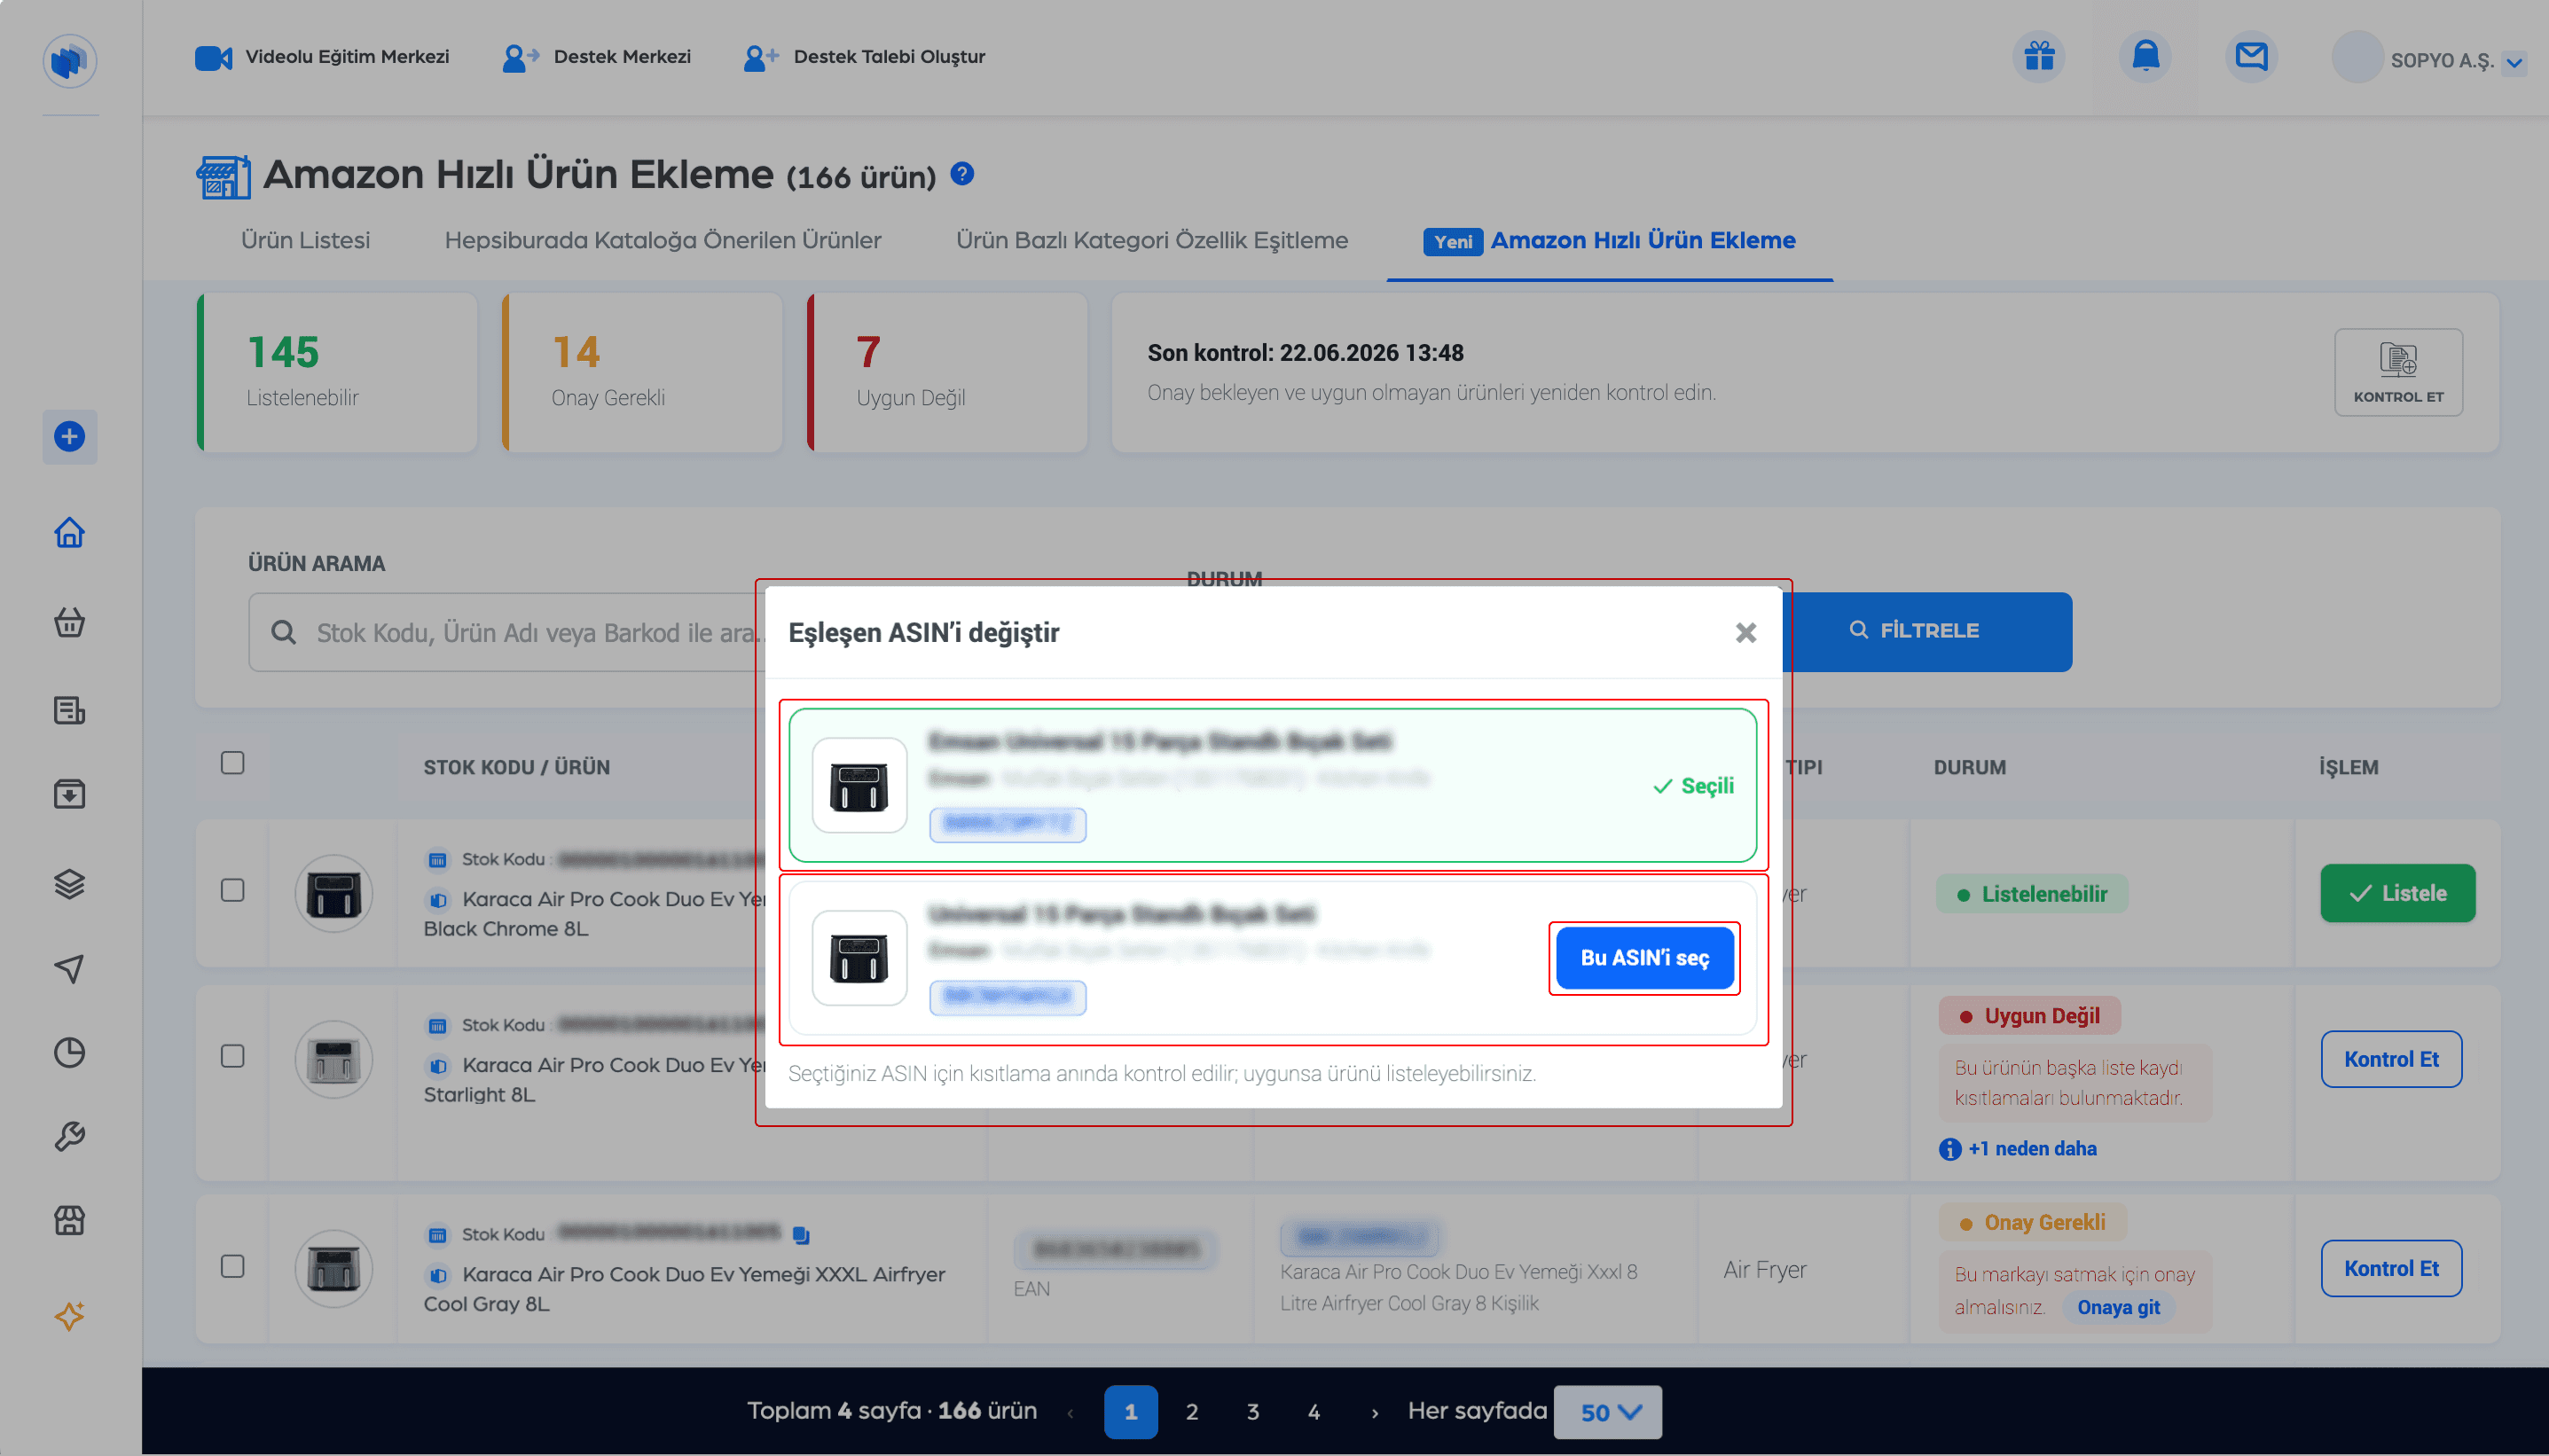Click the product search input field

[x=507, y=632]
